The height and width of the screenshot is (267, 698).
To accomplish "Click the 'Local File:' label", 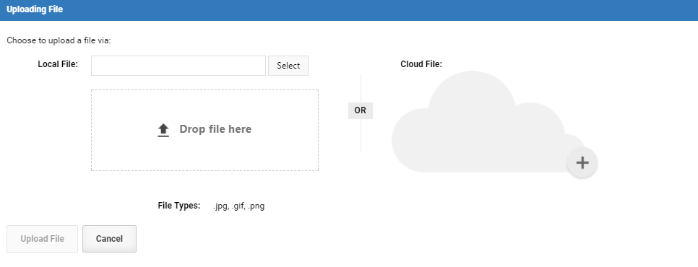I will (x=58, y=64).
